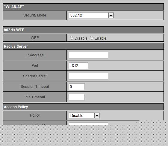Image resolution: width=168 pixels, height=146 pixels.
Task: Click the Security Mode label cell
Action: pyautogui.click(x=35, y=15)
